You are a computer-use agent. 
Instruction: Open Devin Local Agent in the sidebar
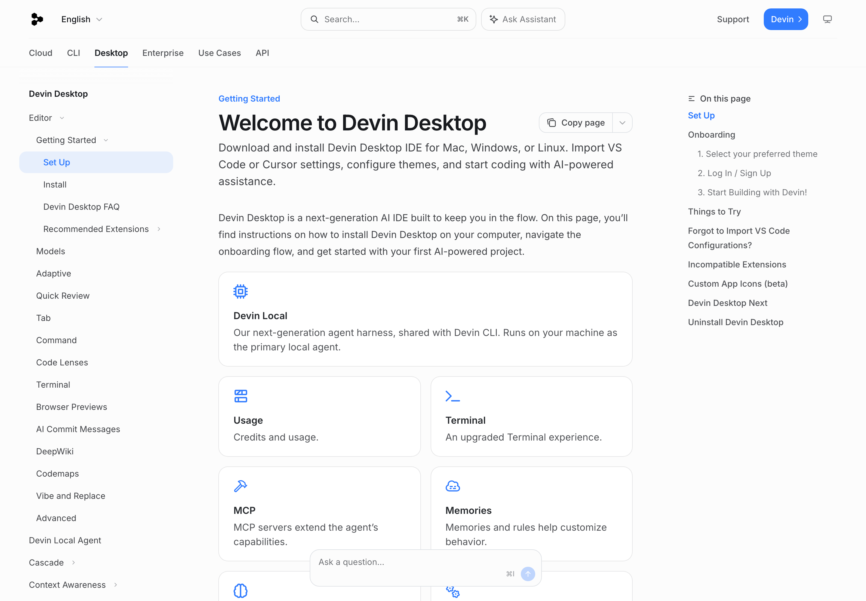[x=65, y=540]
